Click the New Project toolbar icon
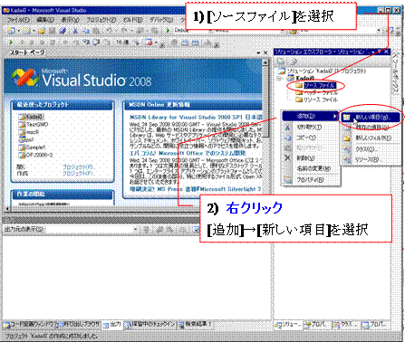This screenshot has width=405, height=342. point(12,31)
